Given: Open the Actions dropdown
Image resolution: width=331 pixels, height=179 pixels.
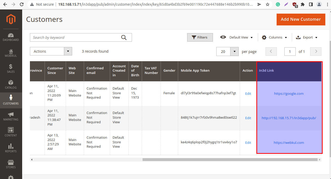Looking at the screenshot, I should point(51,51).
